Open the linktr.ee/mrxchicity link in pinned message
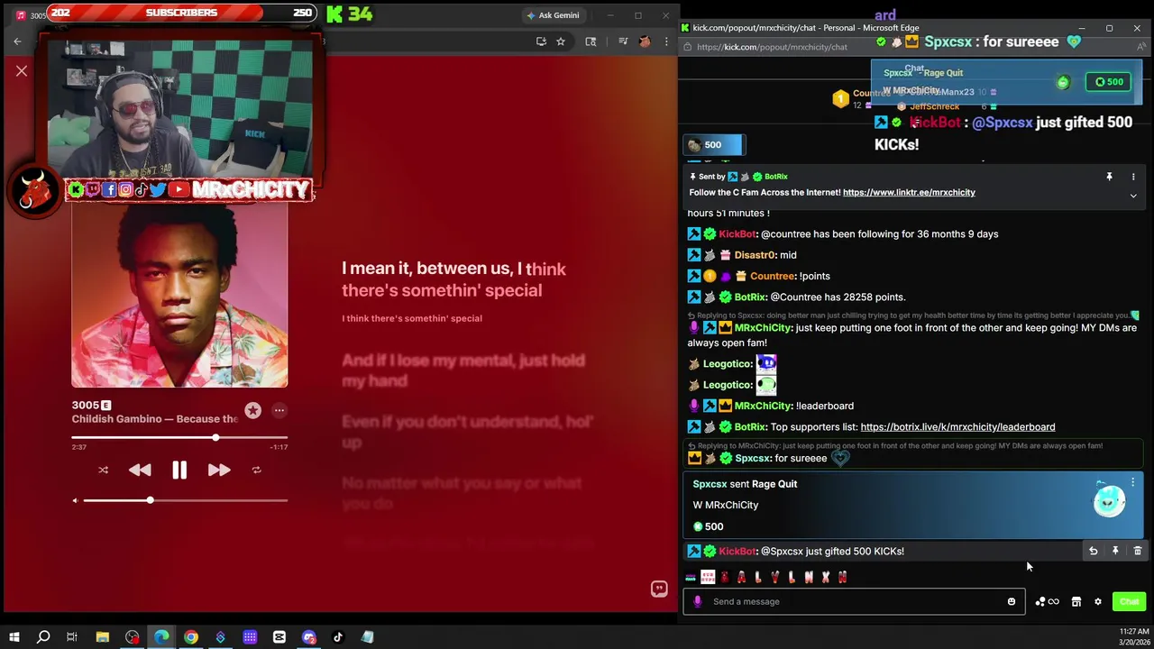1154x649 pixels. click(x=909, y=192)
